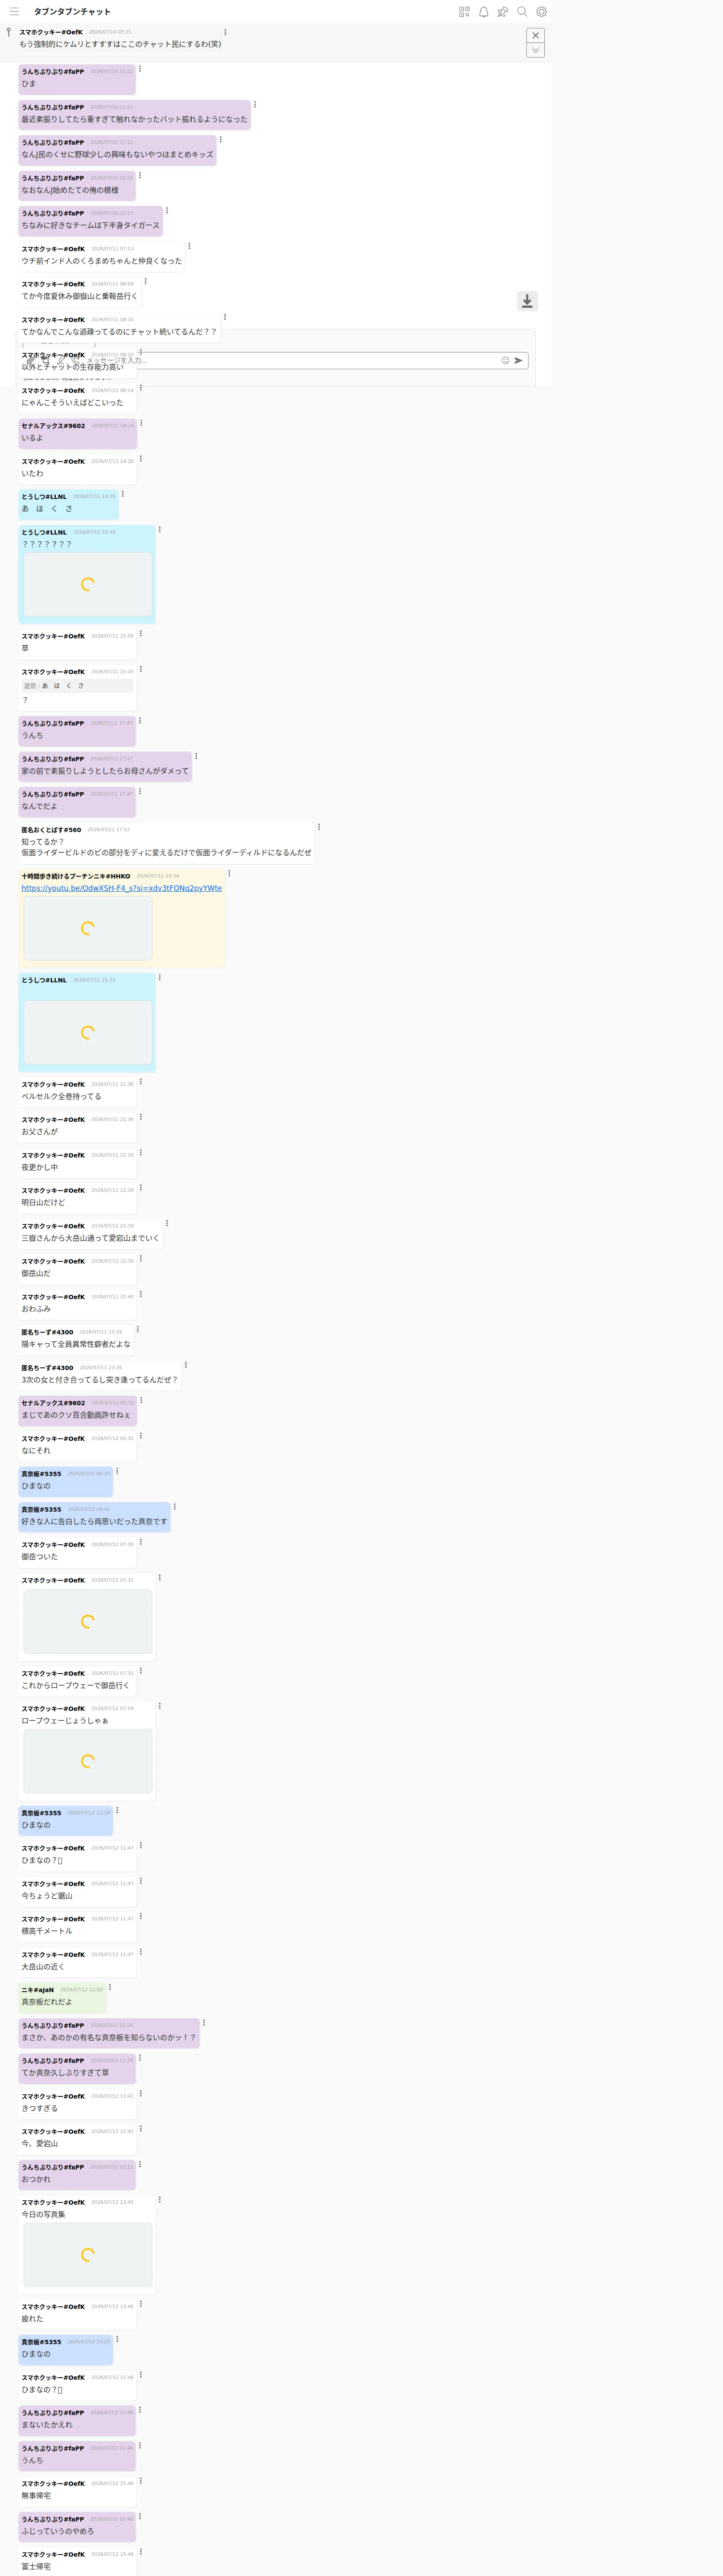
Task: Open the emoji picker in the message box
Action: pyautogui.click(x=505, y=360)
